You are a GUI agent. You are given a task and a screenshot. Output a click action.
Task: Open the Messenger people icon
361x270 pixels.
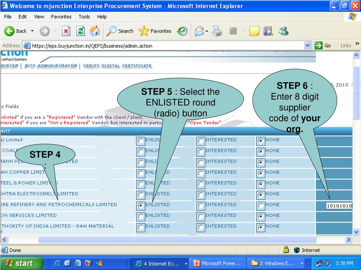pos(283,31)
